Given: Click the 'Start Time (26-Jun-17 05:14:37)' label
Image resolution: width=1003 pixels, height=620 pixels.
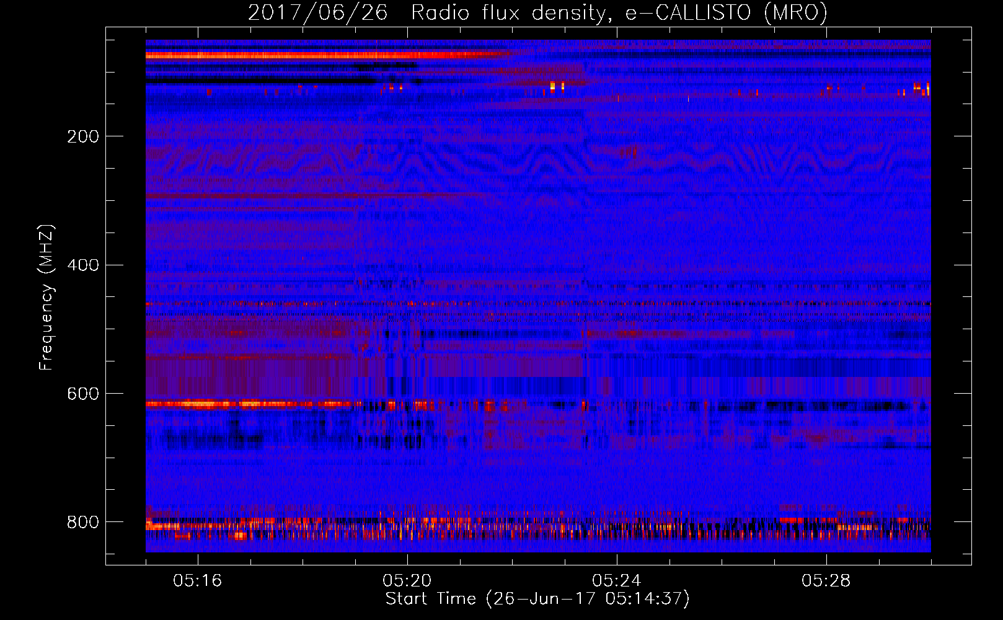Looking at the screenshot, I should click(x=537, y=599).
